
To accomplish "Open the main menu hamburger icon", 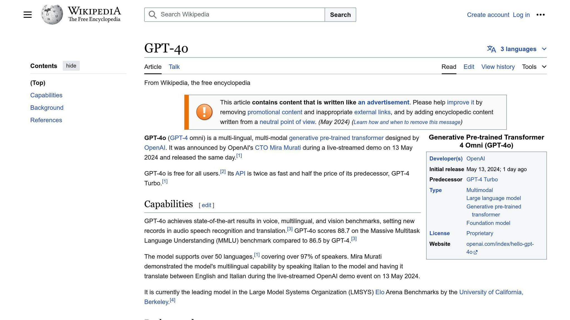I will click(28, 14).
